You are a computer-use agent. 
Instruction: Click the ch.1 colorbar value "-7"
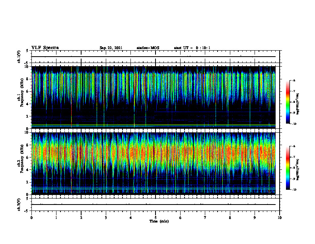(x=294, y=91)
